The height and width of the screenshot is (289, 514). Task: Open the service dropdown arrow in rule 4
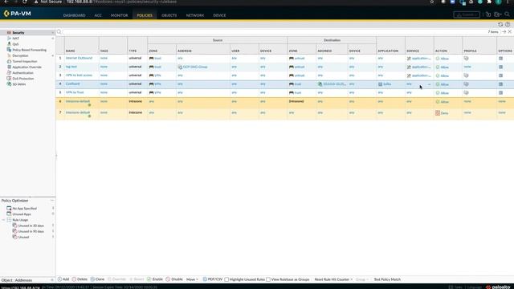pyautogui.click(x=429, y=84)
